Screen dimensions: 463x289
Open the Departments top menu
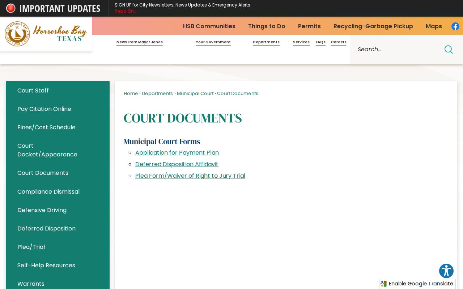pyautogui.click(x=266, y=42)
